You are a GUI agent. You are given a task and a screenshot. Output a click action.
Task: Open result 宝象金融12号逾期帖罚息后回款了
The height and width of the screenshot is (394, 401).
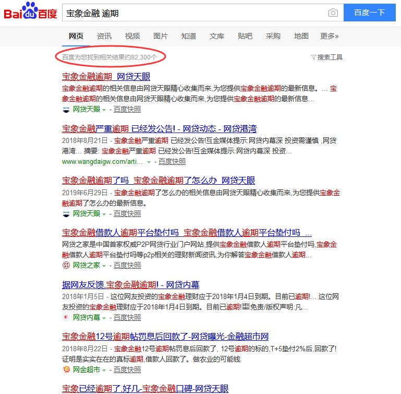(165, 337)
